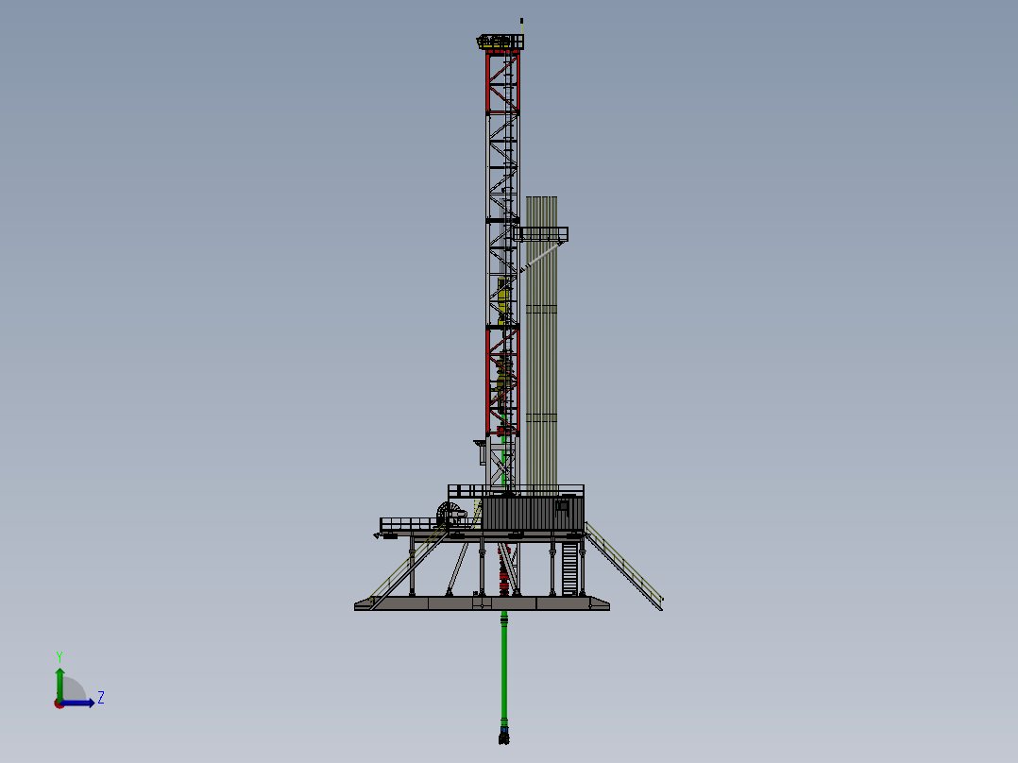Select the doghouse cabin on the rig floor
The height and width of the screenshot is (763, 1018).
[x=533, y=513]
